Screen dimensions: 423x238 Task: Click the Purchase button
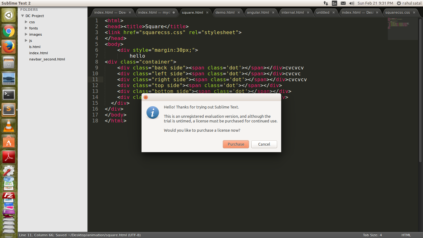[x=236, y=144]
